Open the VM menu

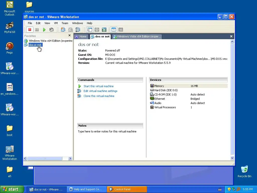[56, 23]
